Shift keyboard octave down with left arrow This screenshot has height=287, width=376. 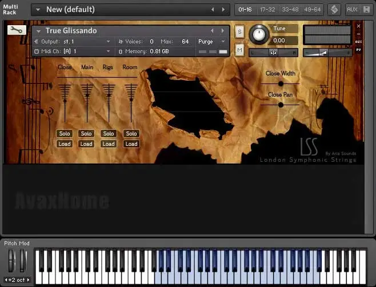pos(6,280)
